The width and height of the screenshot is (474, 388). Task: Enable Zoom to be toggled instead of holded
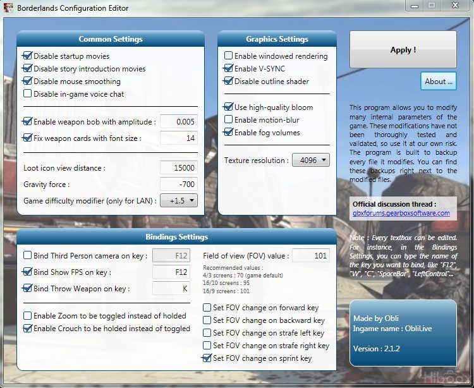(28, 315)
